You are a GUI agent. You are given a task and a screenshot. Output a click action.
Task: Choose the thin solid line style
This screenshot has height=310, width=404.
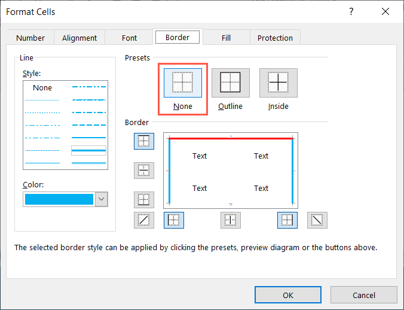pos(42,163)
